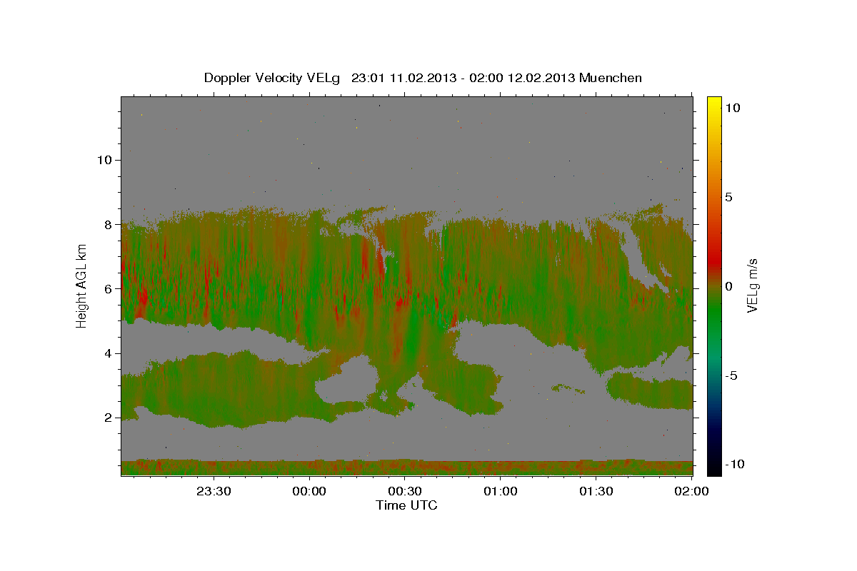Click colorbar value label 5
Viewport: 857px width, 571px height.
(x=728, y=197)
